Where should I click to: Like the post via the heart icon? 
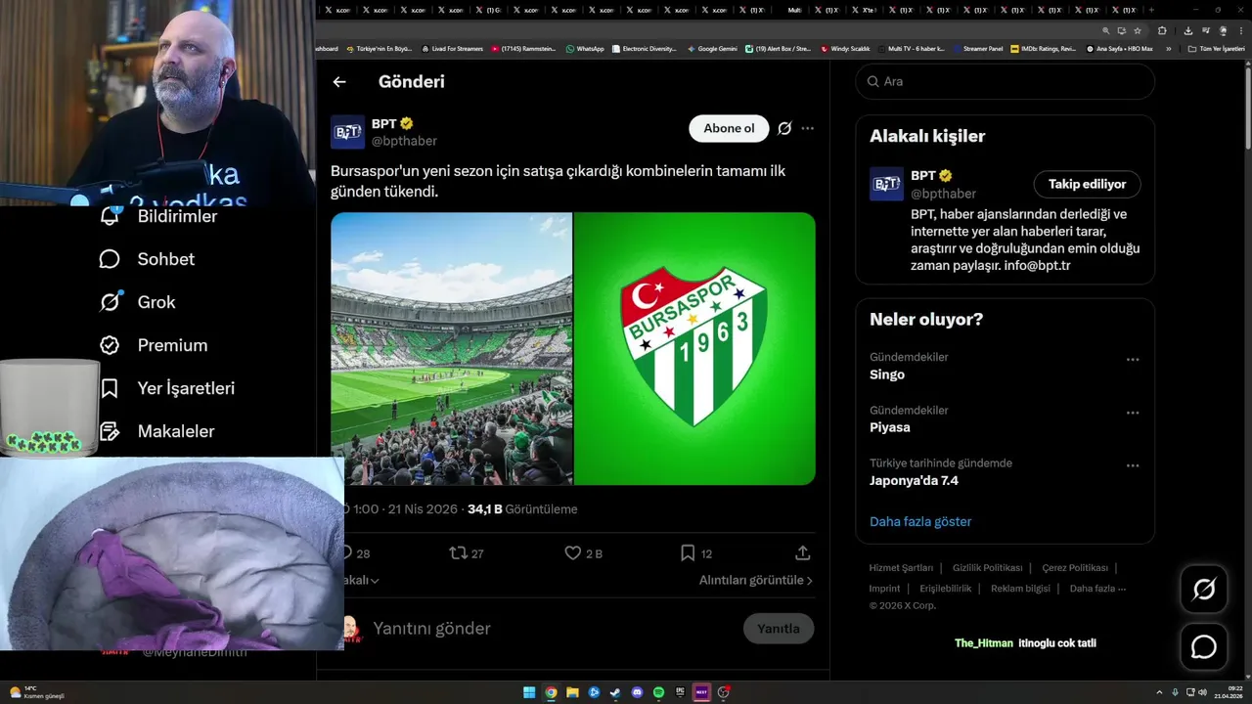coord(573,553)
